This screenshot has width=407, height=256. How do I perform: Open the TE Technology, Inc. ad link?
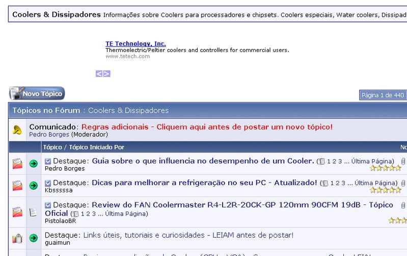pyautogui.click(x=135, y=44)
